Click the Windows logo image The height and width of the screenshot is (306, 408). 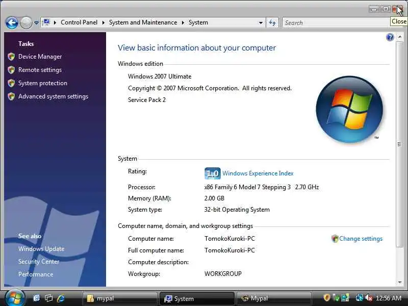point(349,109)
